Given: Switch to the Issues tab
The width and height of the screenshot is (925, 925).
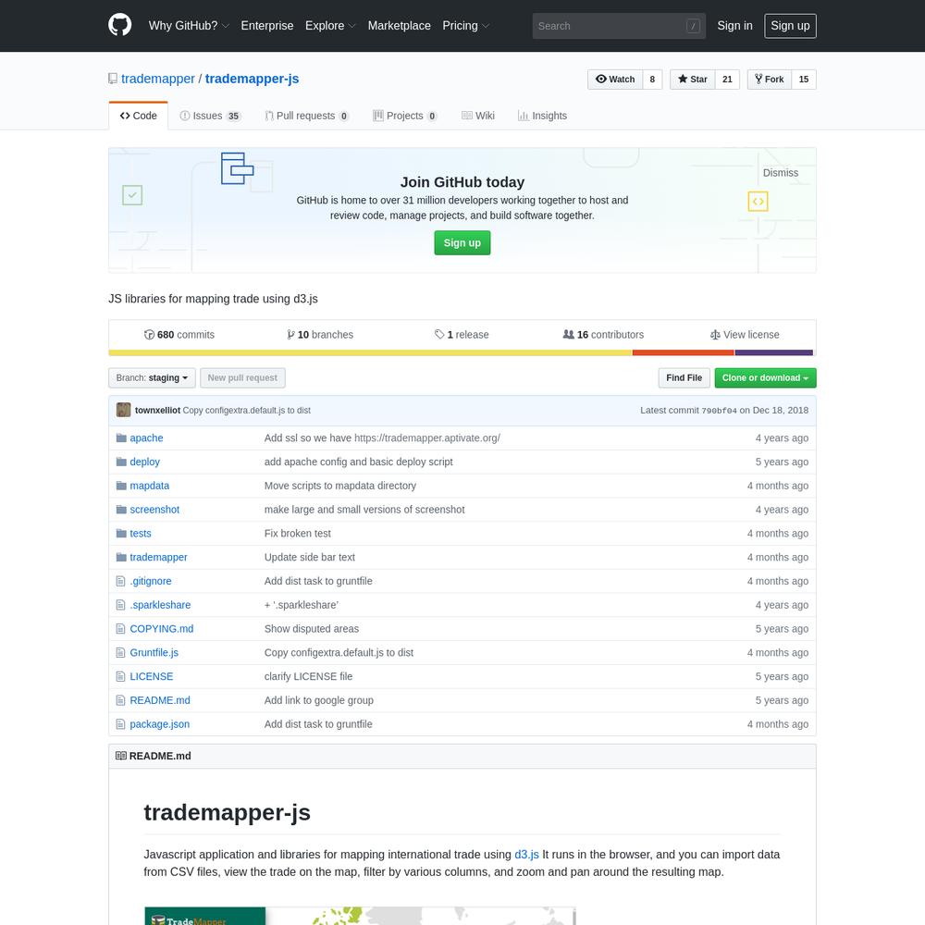Looking at the screenshot, I should (x=210, y=116).
